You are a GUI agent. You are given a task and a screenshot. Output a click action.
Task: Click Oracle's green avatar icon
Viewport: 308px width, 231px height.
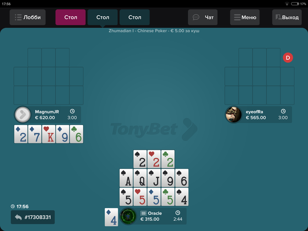pyautogui.click(x=128, y=216)
